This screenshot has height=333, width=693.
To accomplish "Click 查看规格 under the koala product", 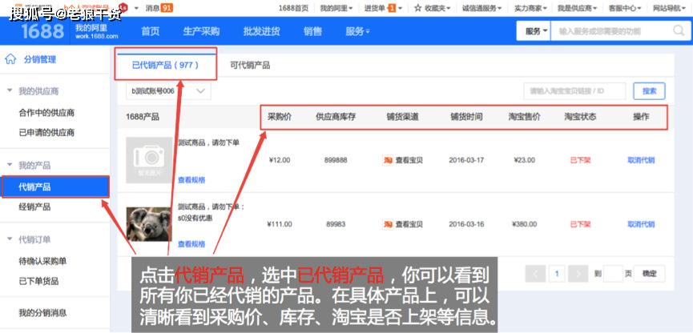I will 191,244.
